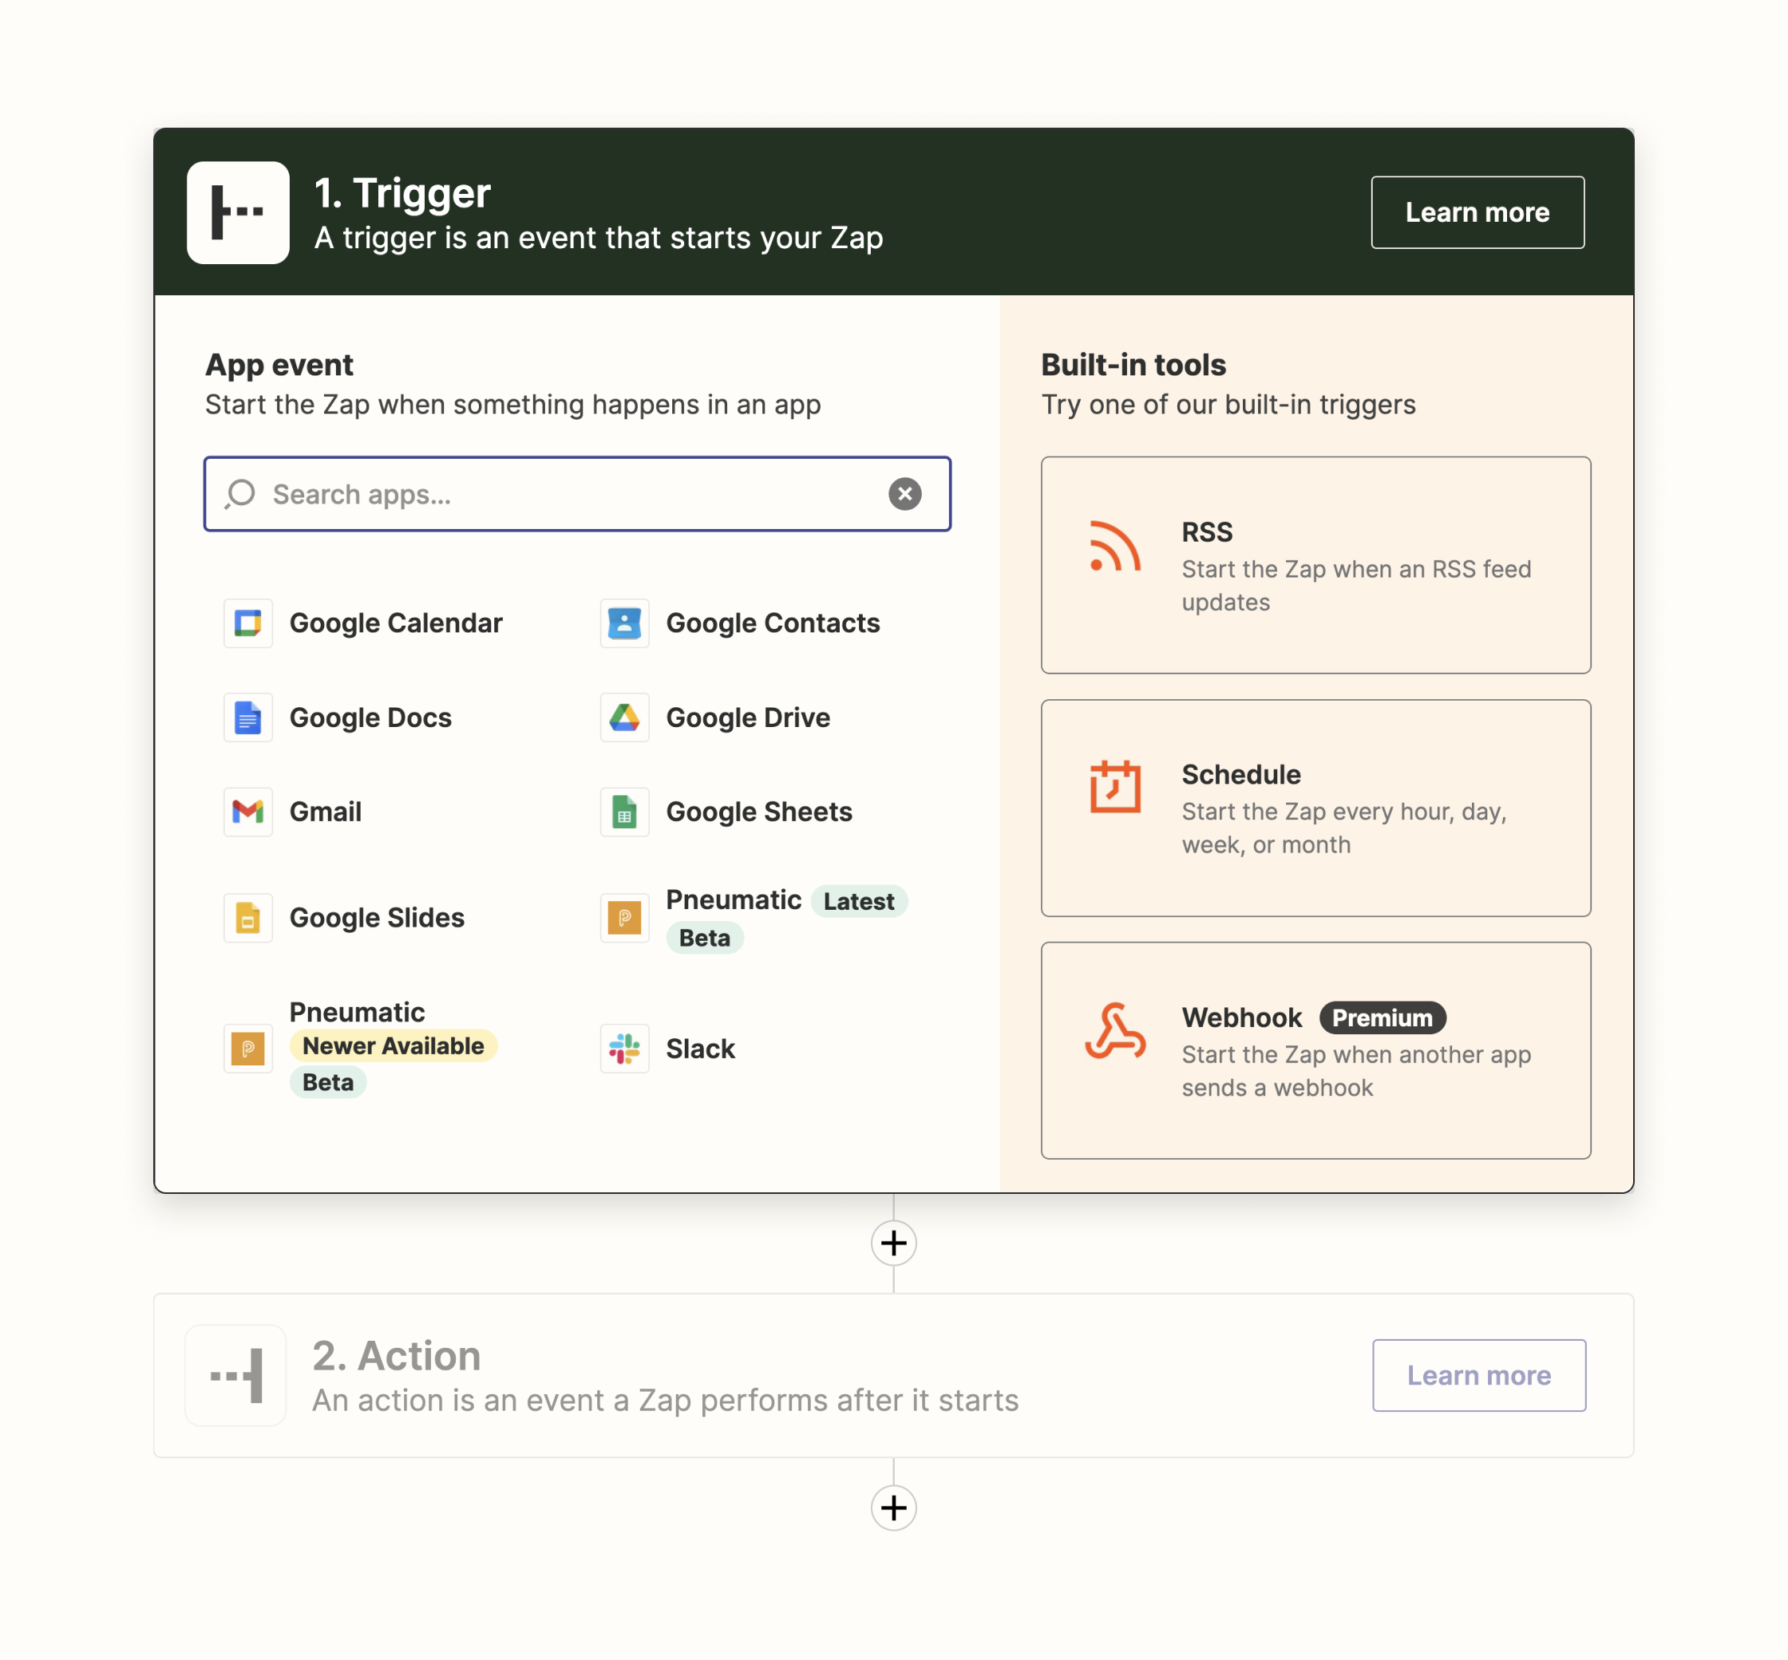Click the Pneumatic Newer Available app icon
Image resolution: width=1788 pixels, height=1660 pixels.
(x=248, y=1049)
